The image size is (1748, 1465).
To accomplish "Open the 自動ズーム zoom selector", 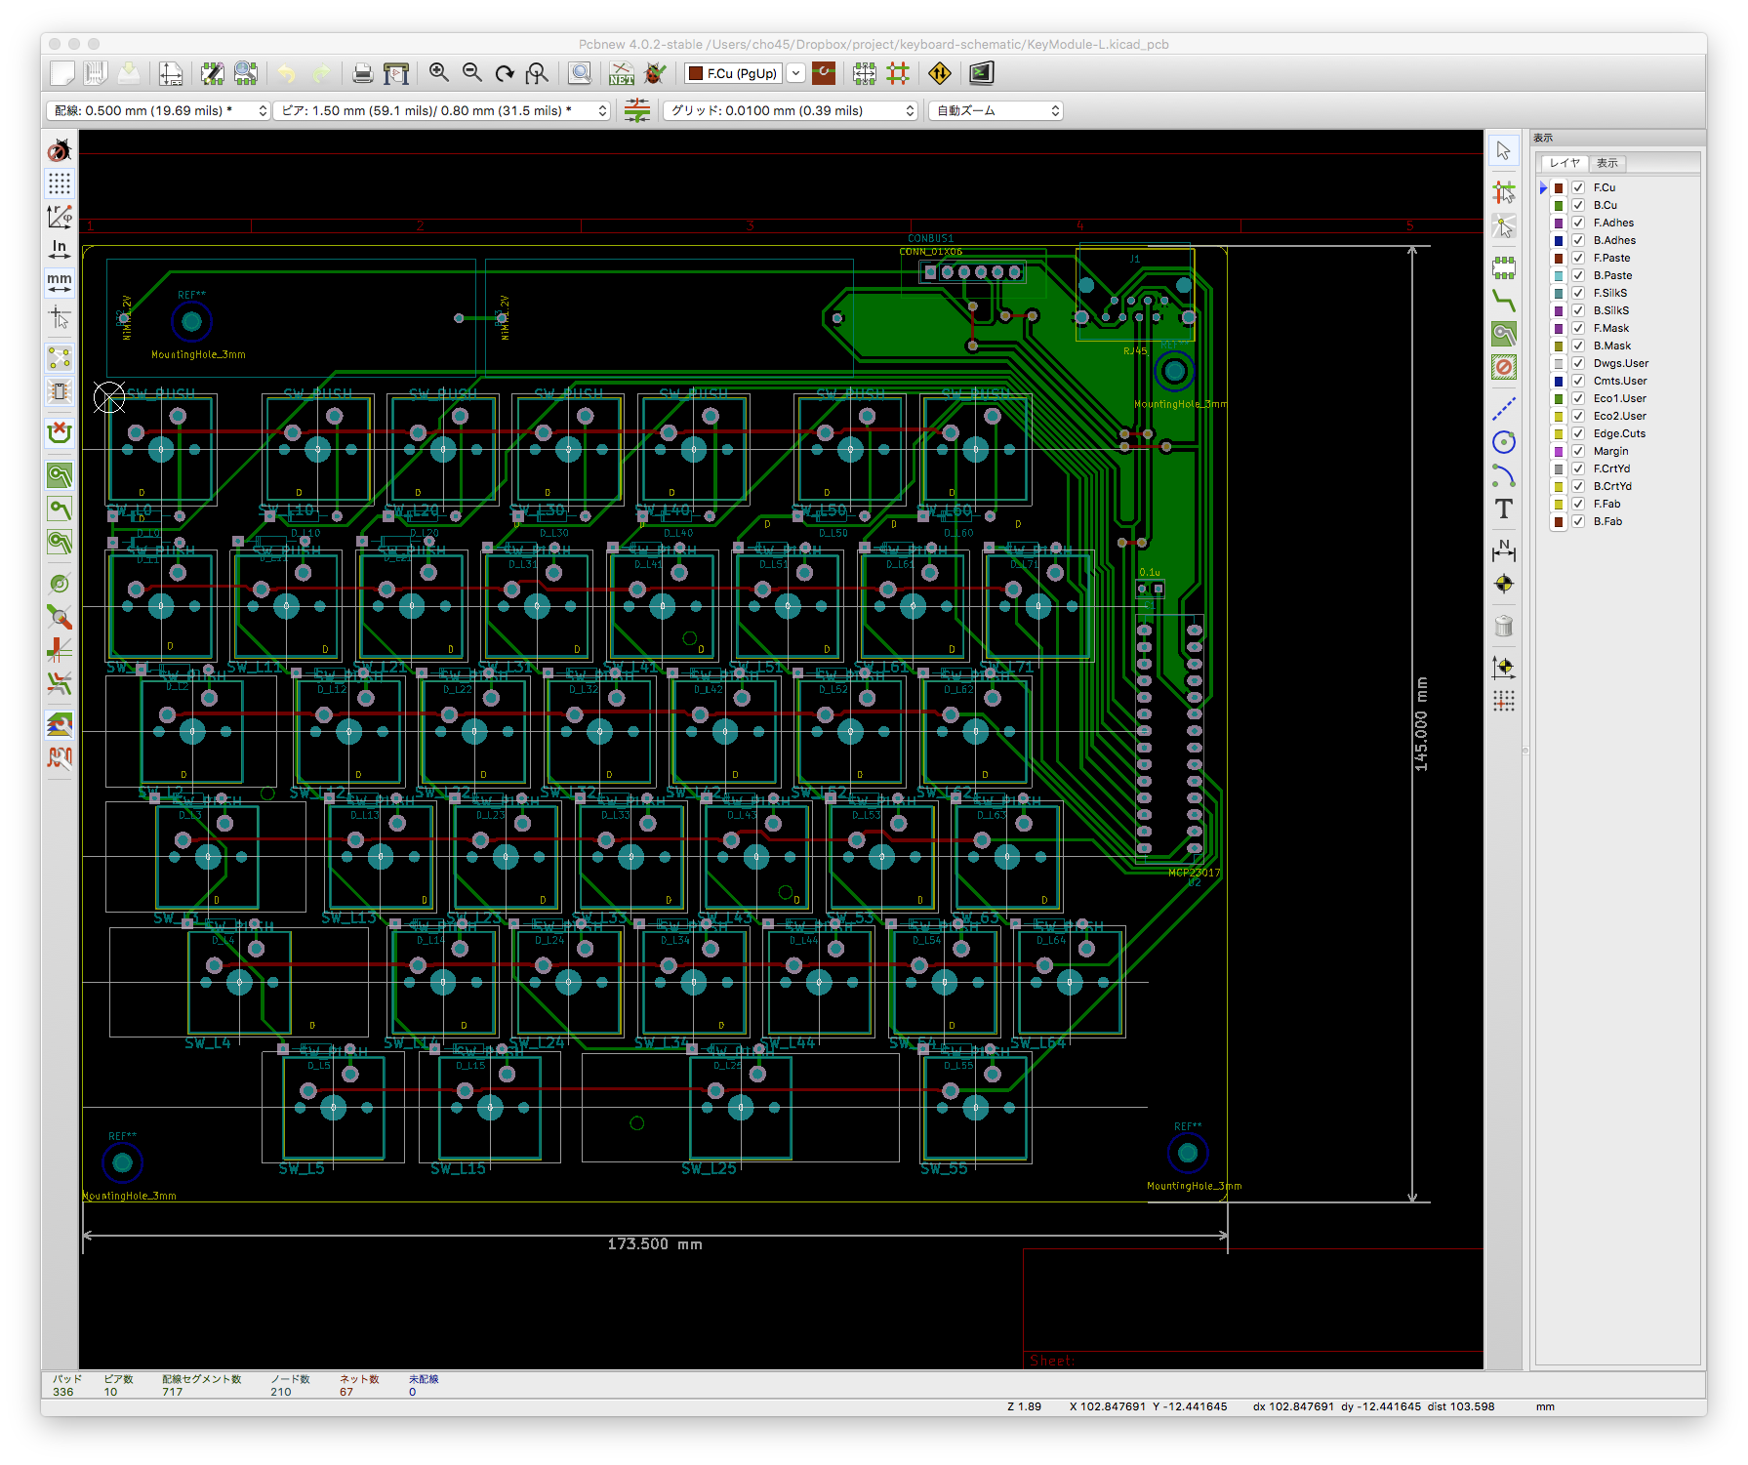I will (x=996, y=111).
